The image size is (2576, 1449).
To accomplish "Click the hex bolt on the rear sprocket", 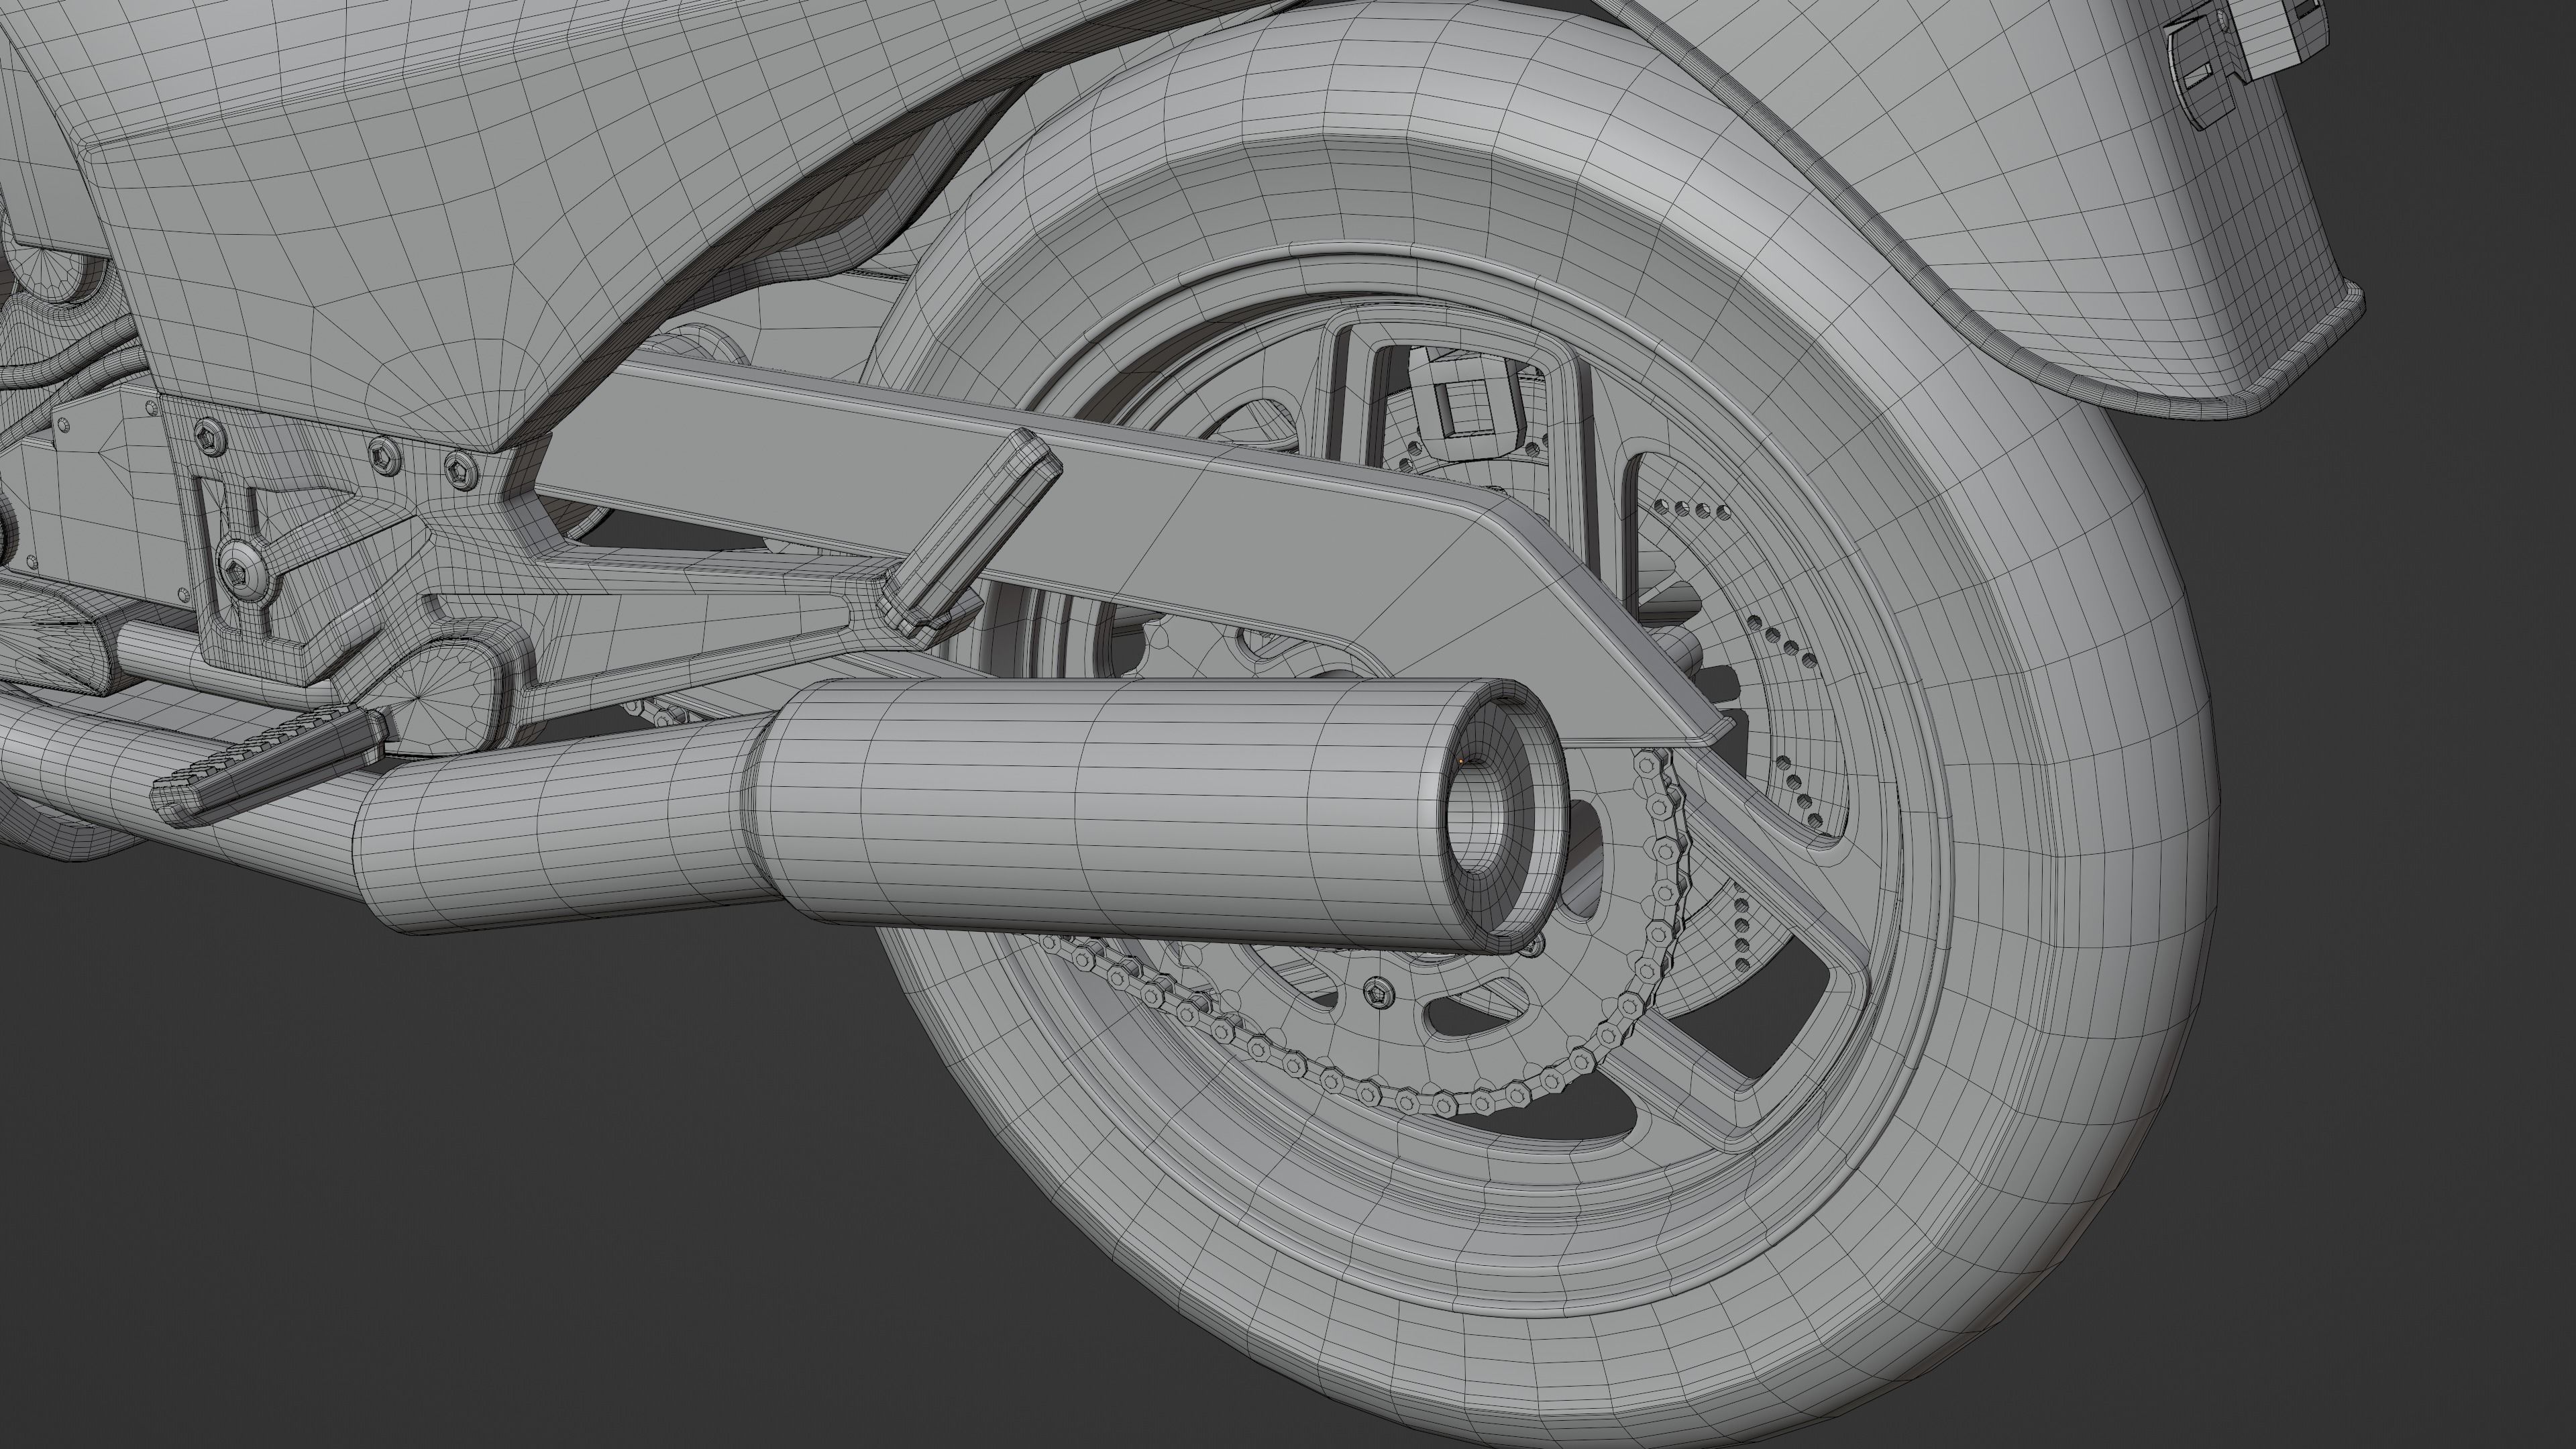I will [x=1379, y=991].
